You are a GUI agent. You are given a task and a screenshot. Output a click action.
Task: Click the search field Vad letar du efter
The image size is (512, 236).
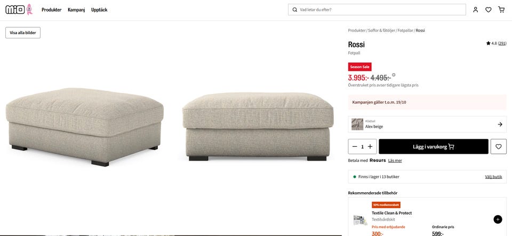coord(377,10)
